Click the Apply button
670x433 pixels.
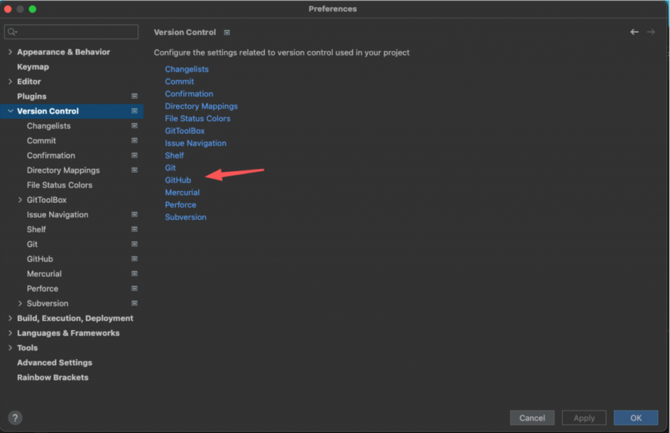584,417
